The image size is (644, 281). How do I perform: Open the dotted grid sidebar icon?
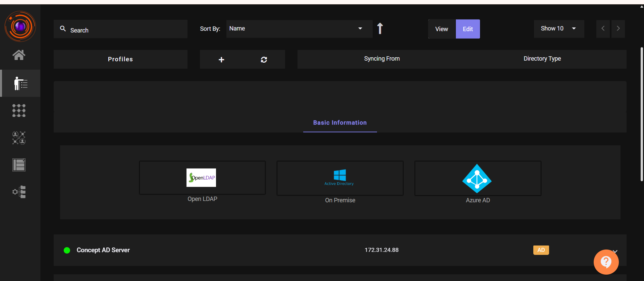point(19,111)
